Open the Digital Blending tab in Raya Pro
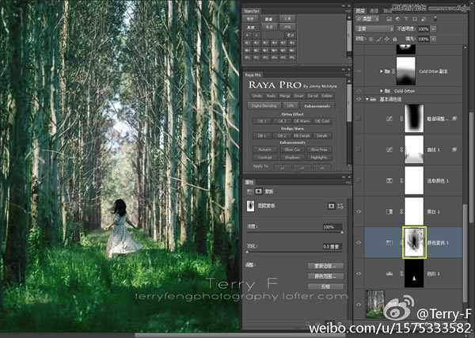This screenshot has height=338, width=475. 264,106
